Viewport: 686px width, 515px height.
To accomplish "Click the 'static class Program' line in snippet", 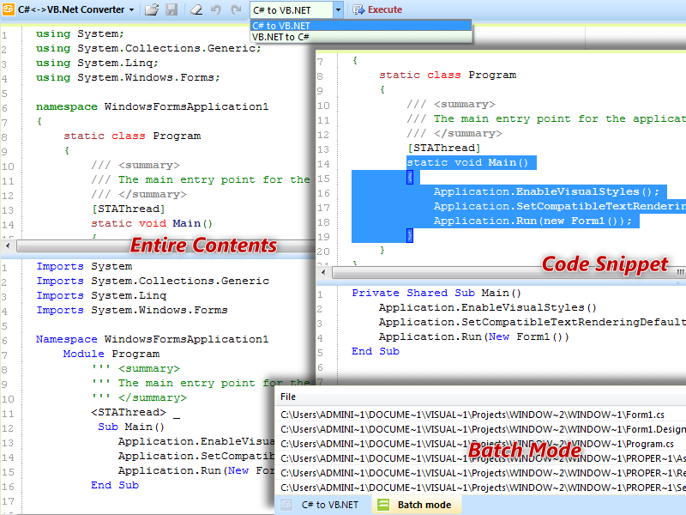I will click(x=448, y=75).
